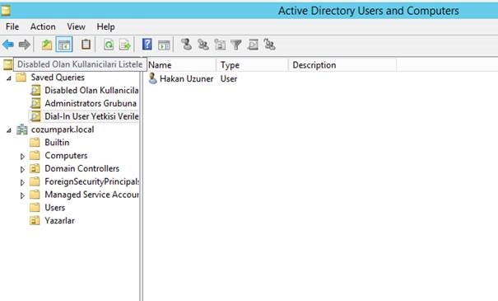Viewport: 498px width, 301px height.
Task: Open the Help menu
Action: [x=105, y=26]
